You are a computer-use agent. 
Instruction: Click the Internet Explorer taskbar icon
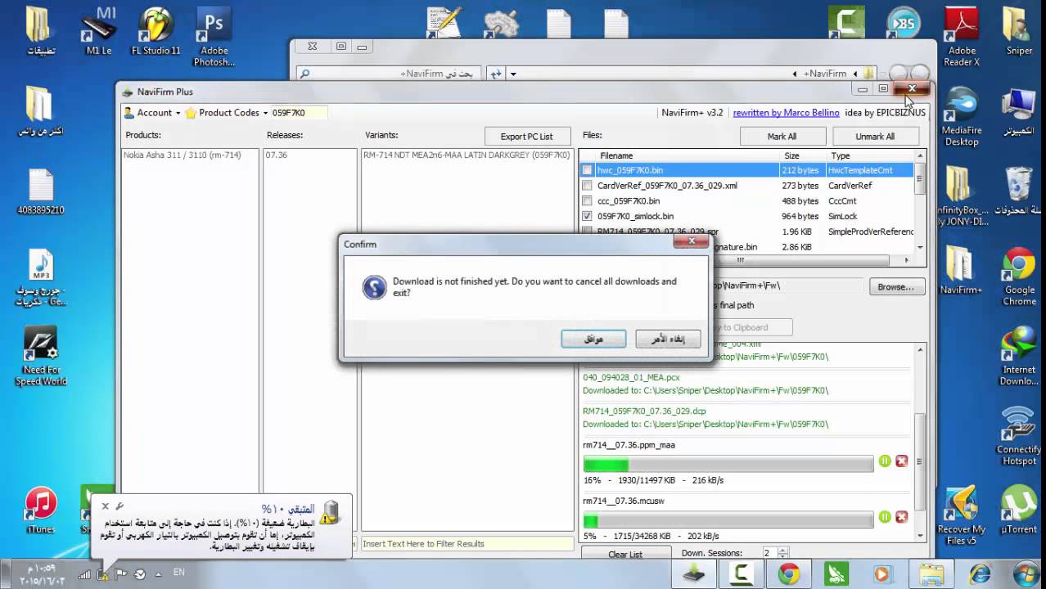(979, 573)
